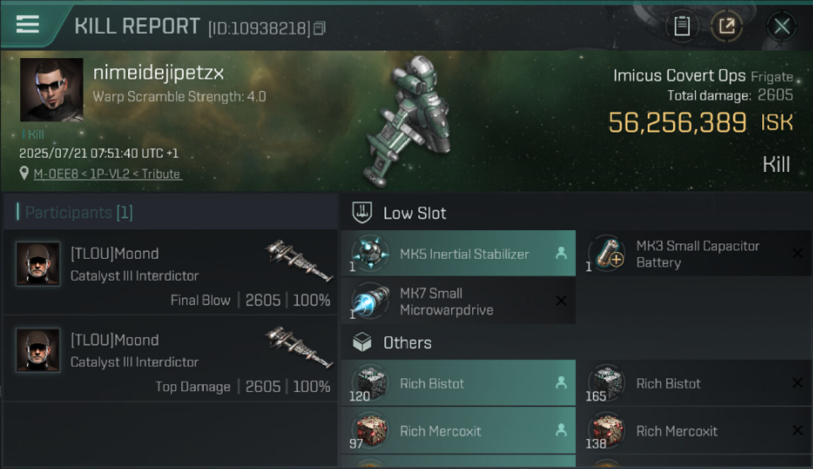Select the dropped Rich Bistot 120 stack

point(458,383)
